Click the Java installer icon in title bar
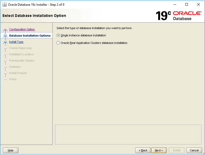The width and height of the screenshot is (205, 155). (5, 4)
